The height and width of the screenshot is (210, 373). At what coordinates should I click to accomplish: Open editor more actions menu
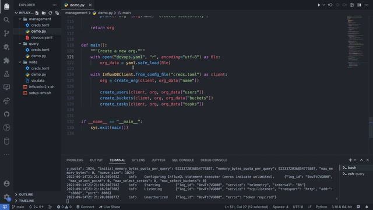point(367,5)
